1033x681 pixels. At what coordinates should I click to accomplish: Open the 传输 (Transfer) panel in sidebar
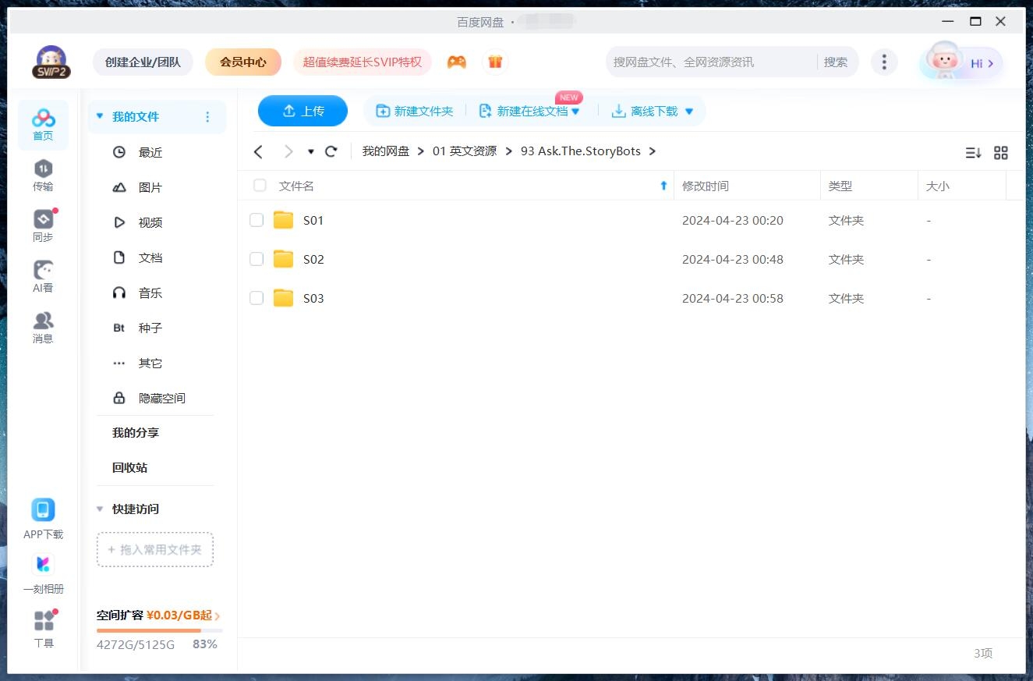(43, 174)
